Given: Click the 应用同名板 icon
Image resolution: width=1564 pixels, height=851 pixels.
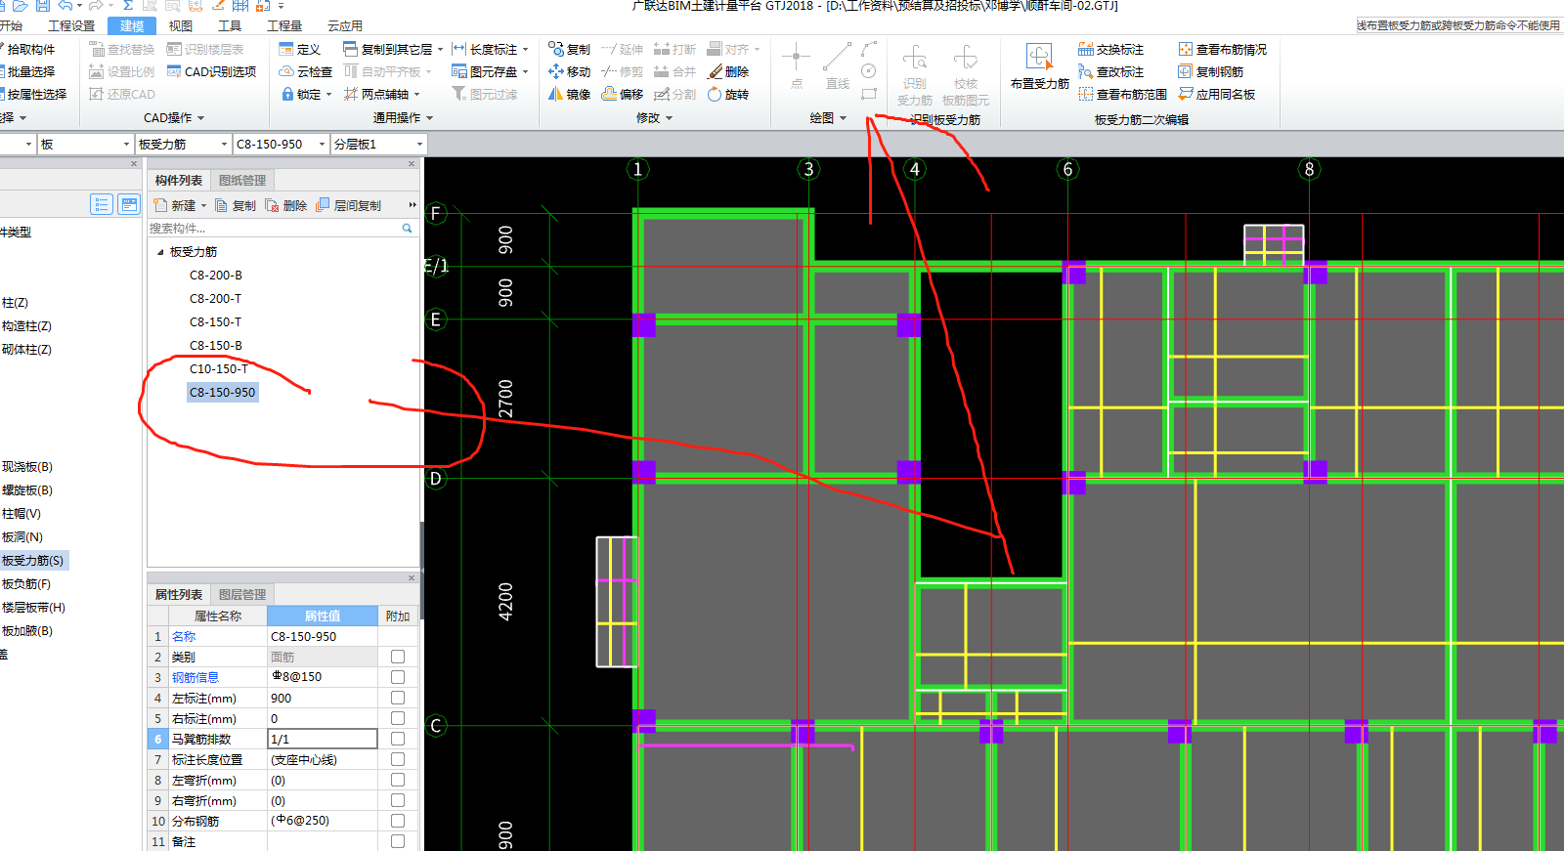Looking at the screenshot, I should pos(1186,94).
